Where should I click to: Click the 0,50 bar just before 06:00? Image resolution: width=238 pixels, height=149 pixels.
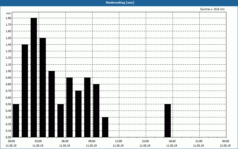point(61,121)
